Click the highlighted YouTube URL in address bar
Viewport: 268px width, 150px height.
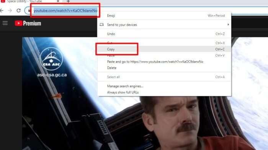pyautogui.click(x=65, y=11)
